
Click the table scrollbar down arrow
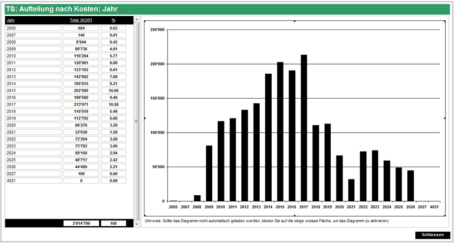coord(136,224)
